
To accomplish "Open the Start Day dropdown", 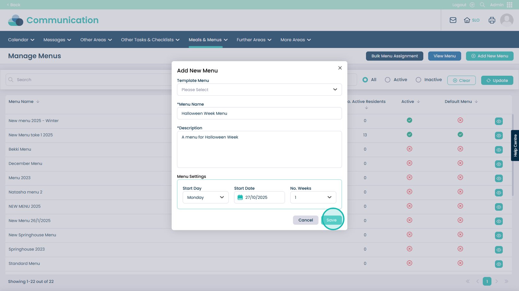I will [205, 197].
